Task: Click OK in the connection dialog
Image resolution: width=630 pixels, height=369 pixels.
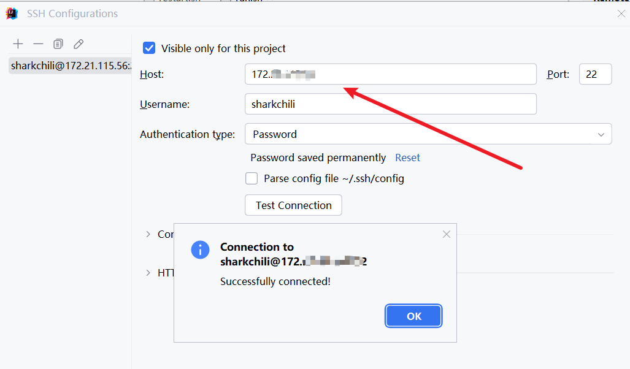Action: (x=413, y=316)
